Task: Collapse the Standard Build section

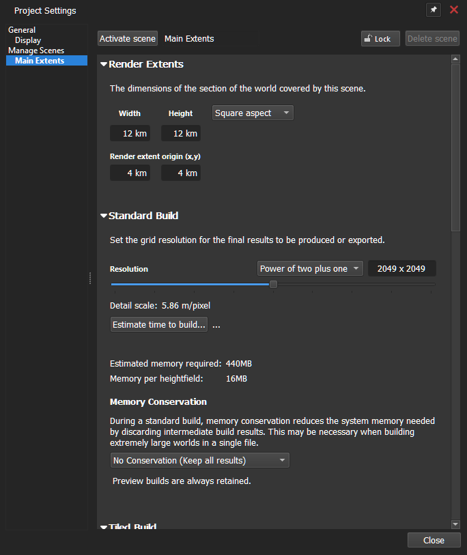Action: (x=104, y=216)
